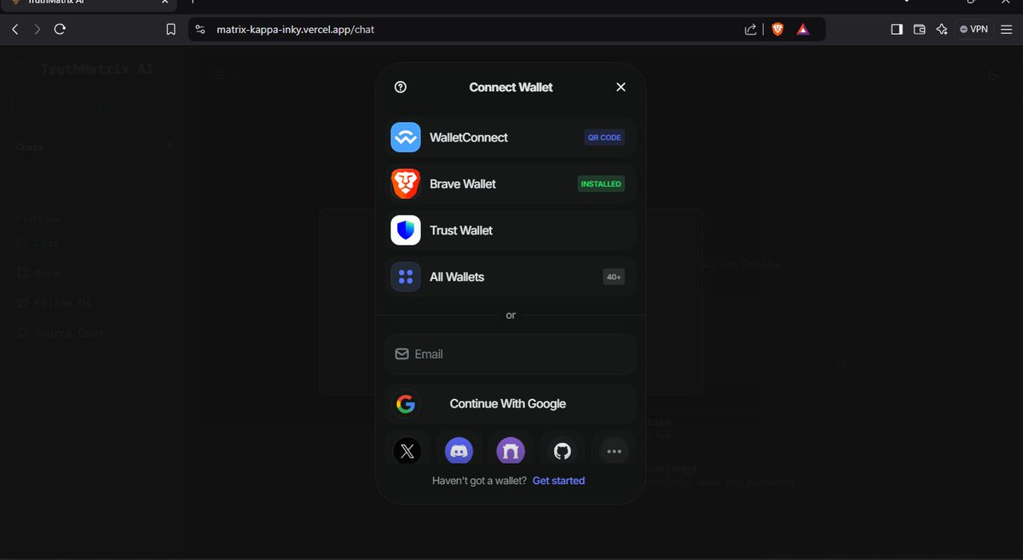Open the VPN button
Screen dimensions: 1023x560
click(974, 29)
